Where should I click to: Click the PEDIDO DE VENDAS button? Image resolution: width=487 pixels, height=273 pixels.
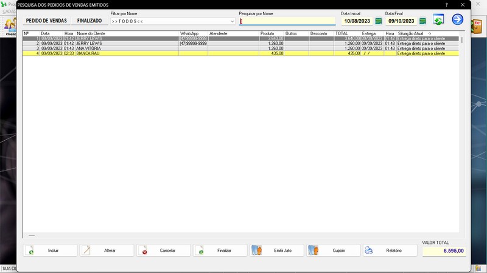pos(46,21)
